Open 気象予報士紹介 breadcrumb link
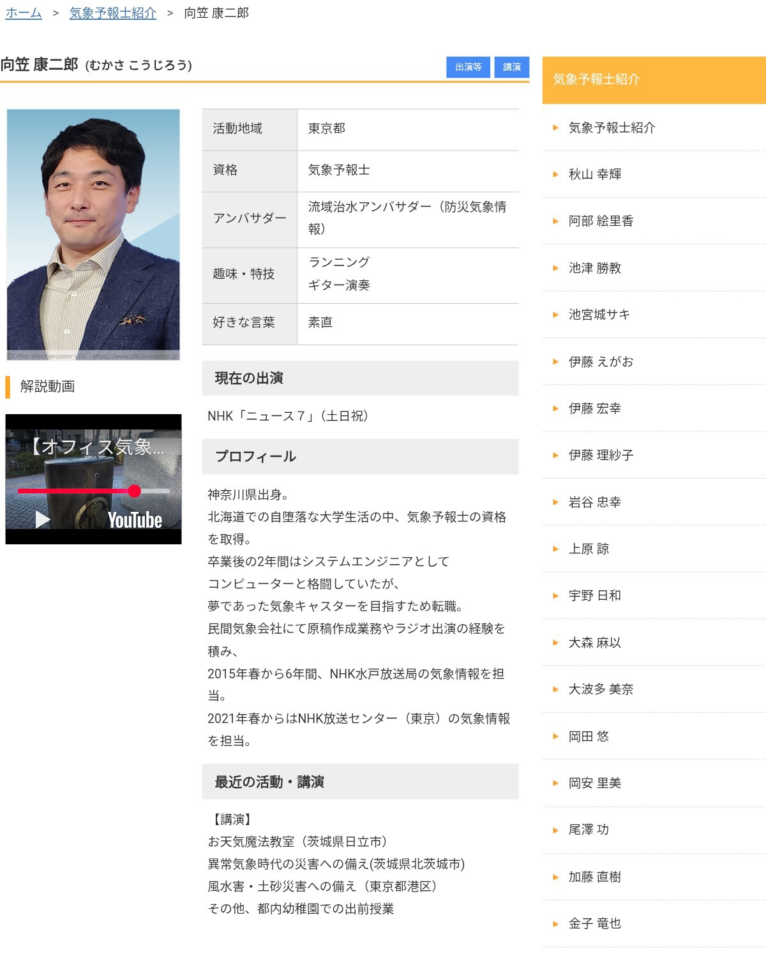 pyautogui.click(x=112, y=13)
